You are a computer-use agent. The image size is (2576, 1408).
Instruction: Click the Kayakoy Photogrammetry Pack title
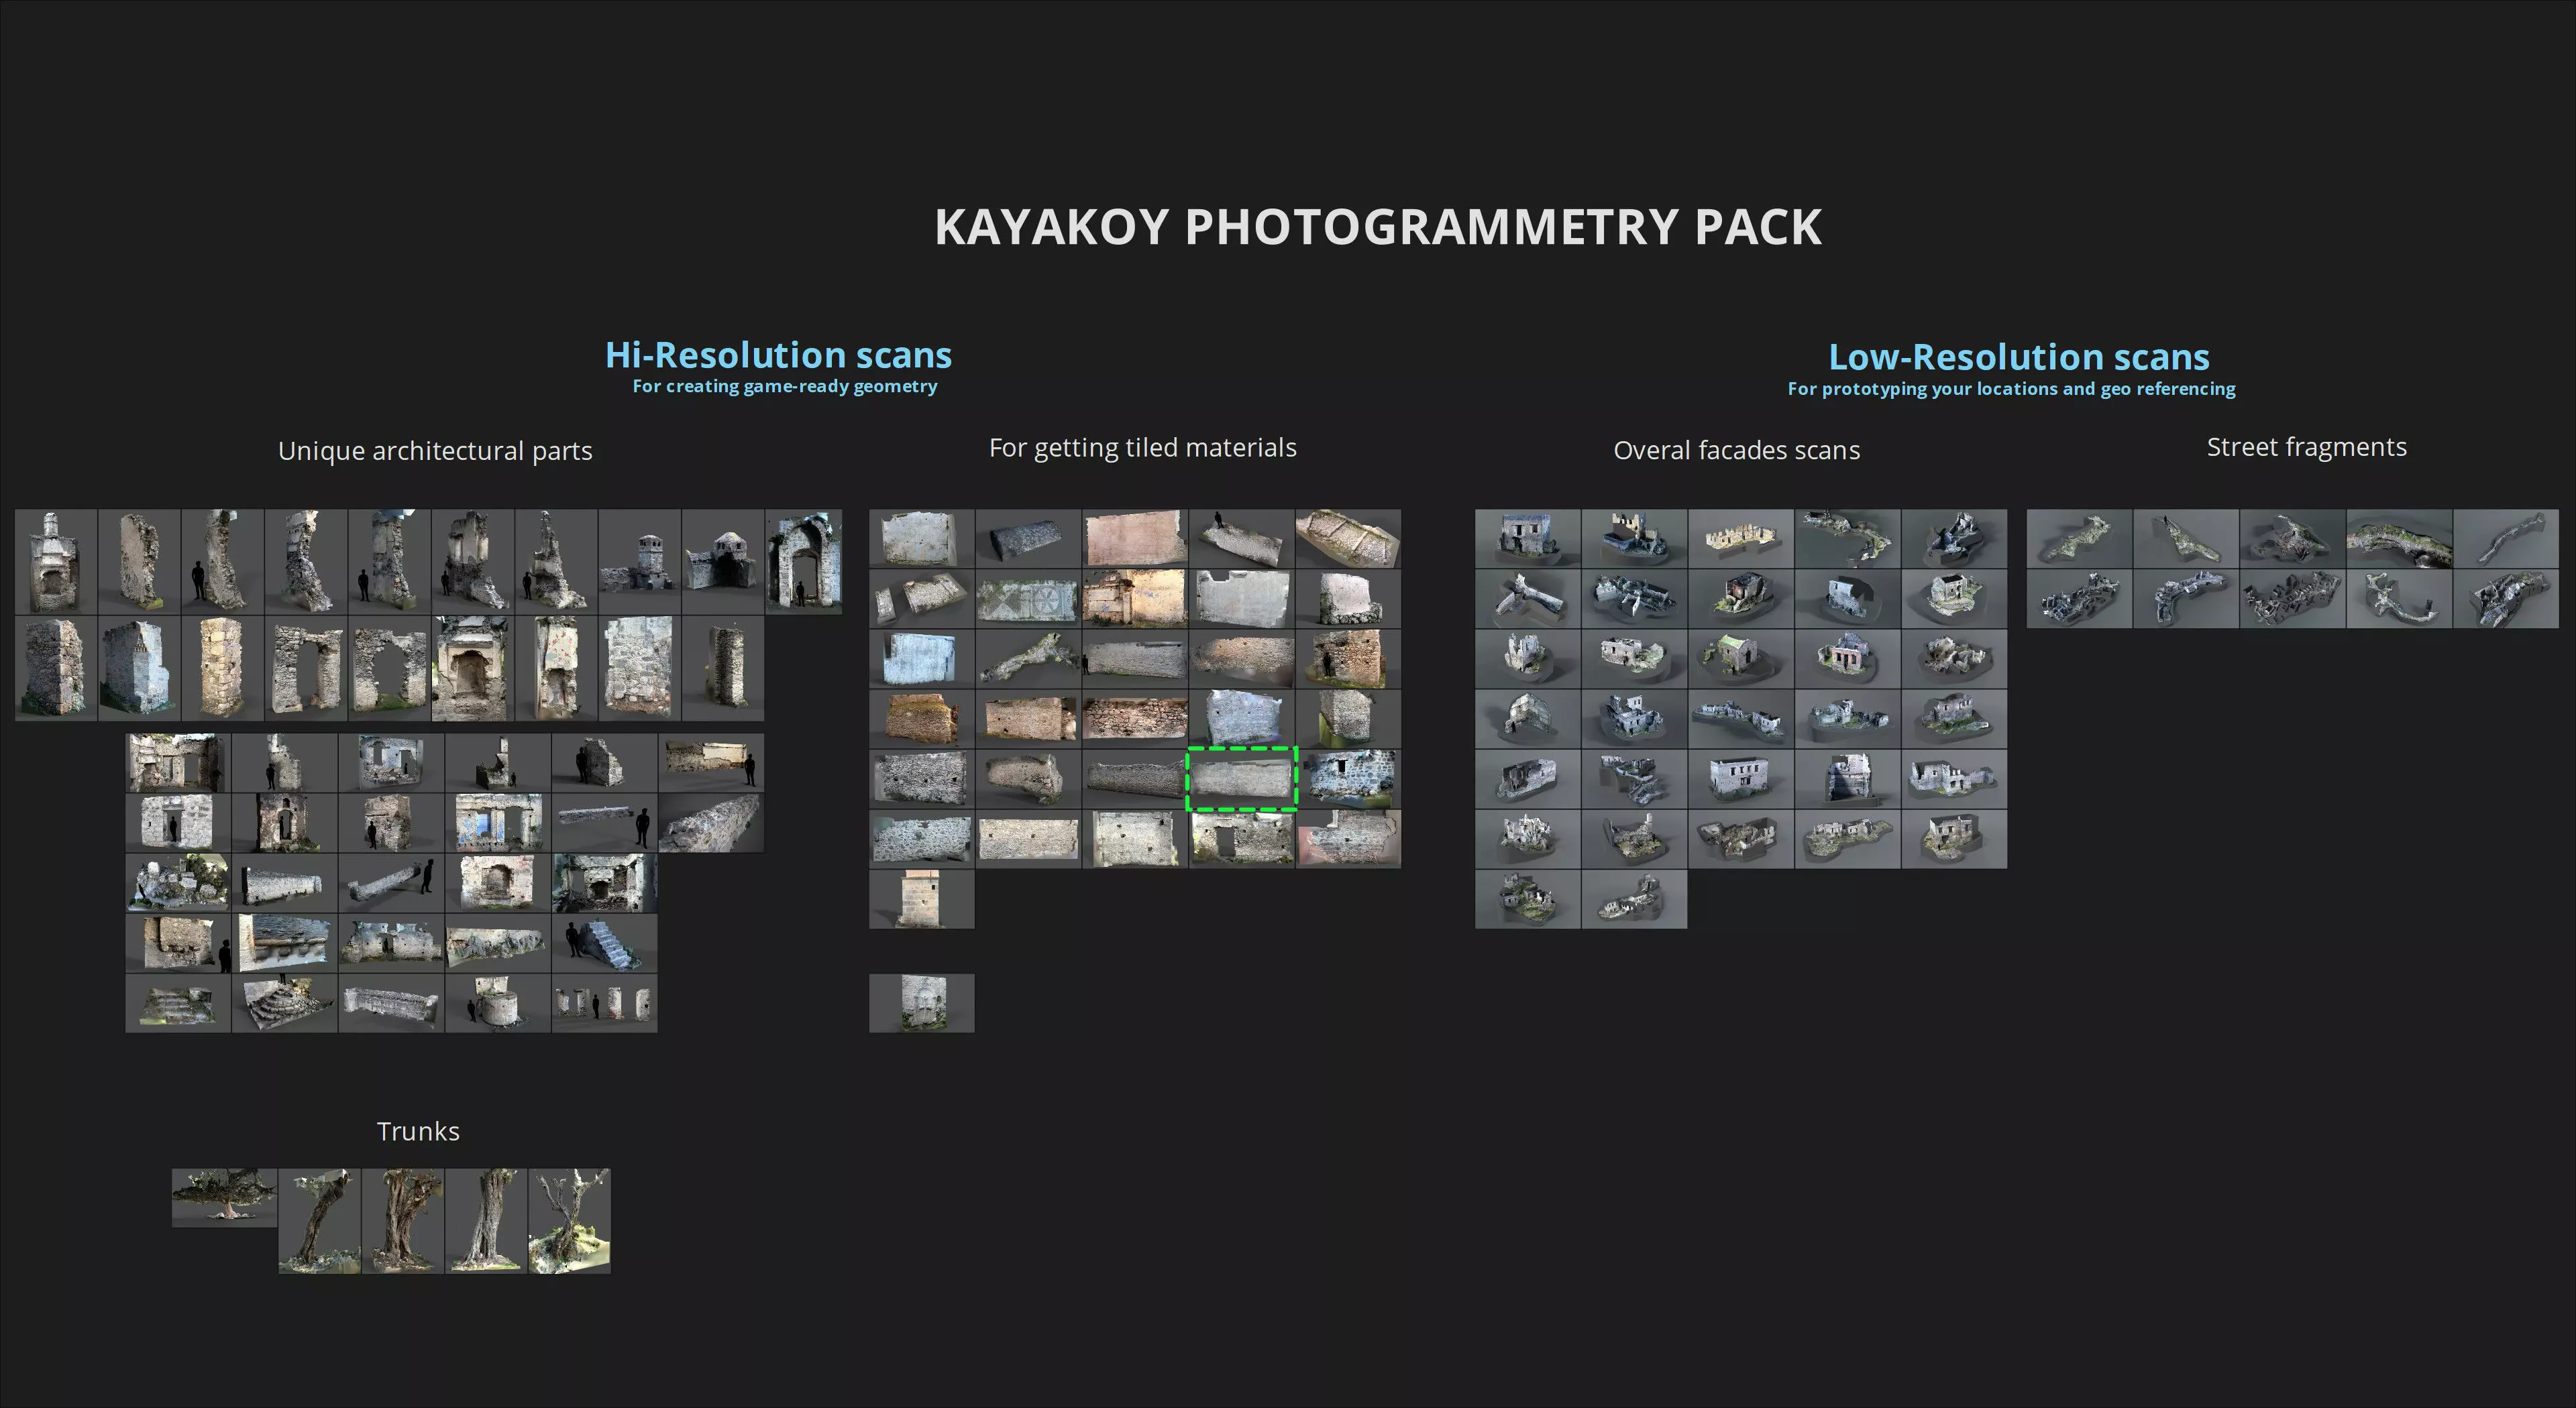coord(1377,227)
